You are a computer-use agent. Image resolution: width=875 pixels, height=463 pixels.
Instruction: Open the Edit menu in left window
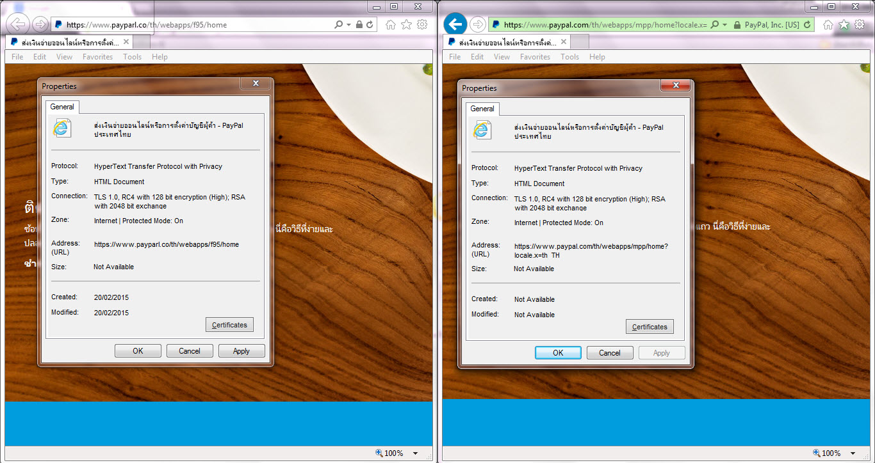(40, 57)
